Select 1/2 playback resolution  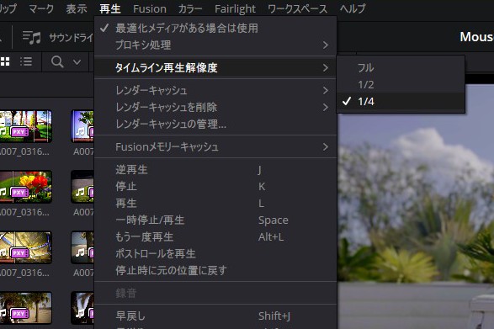point(401,84)
